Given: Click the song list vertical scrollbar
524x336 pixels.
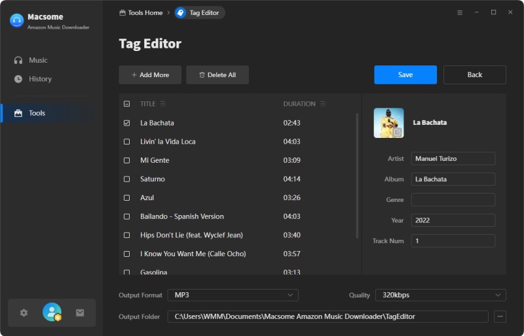Looking at the screenshot, I should click(357, 176).
